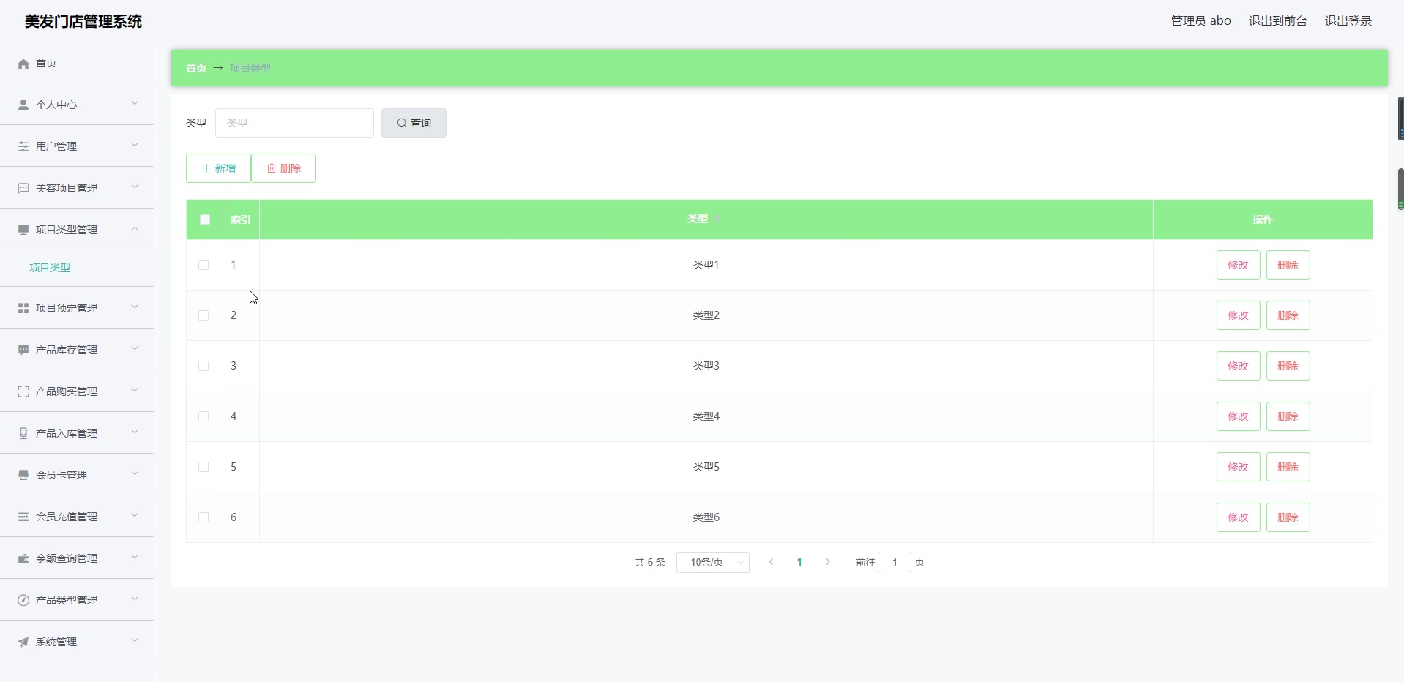The width and height of the screenshot is (1404, 682).
Task: Click the person icon for 个人中心
Action: [23, 105]
